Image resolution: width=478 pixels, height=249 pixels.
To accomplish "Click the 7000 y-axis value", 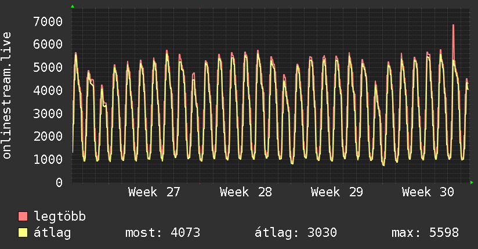I will point(48,21).
